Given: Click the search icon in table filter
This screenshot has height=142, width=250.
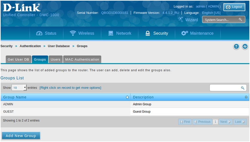Looking at the screenshot, I should [242, 88].
